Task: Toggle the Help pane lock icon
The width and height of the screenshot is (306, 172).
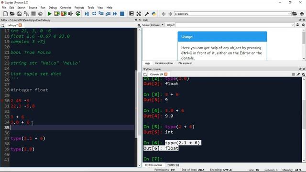Action: pyautogui.click(x=297, y=25)
